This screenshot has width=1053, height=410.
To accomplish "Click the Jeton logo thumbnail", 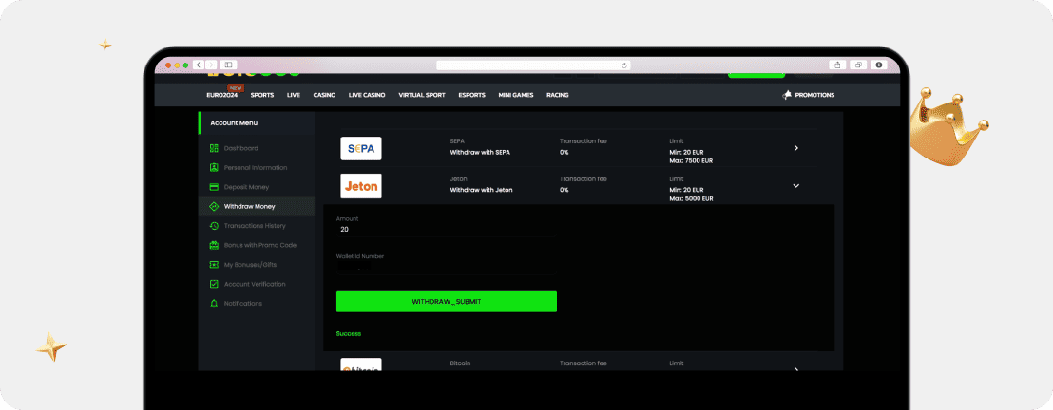I will (360, 187).
